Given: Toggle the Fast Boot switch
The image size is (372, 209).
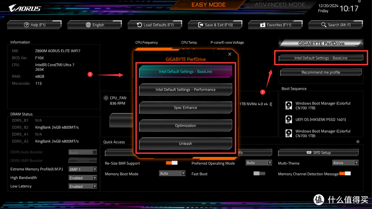Looking at the screenshot, I should pyautogui.click(x=259, y=174).
